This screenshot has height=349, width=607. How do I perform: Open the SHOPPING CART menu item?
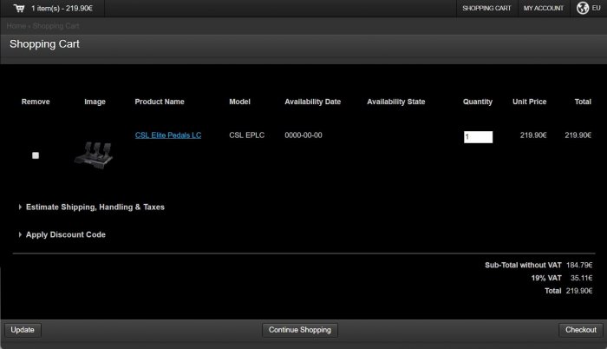pyautogui.click(x=486, y=8)
